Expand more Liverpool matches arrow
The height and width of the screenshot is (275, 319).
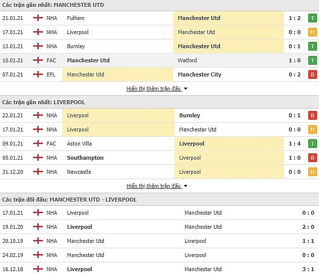pos(185,186)
